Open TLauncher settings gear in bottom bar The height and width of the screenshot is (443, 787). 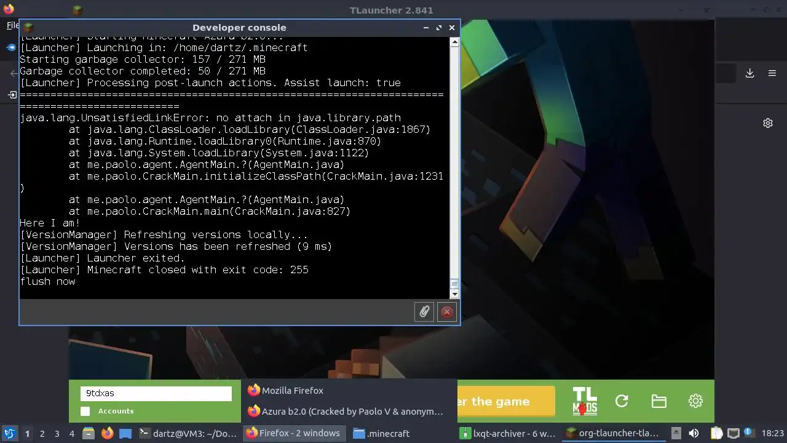tap(695, 401)
